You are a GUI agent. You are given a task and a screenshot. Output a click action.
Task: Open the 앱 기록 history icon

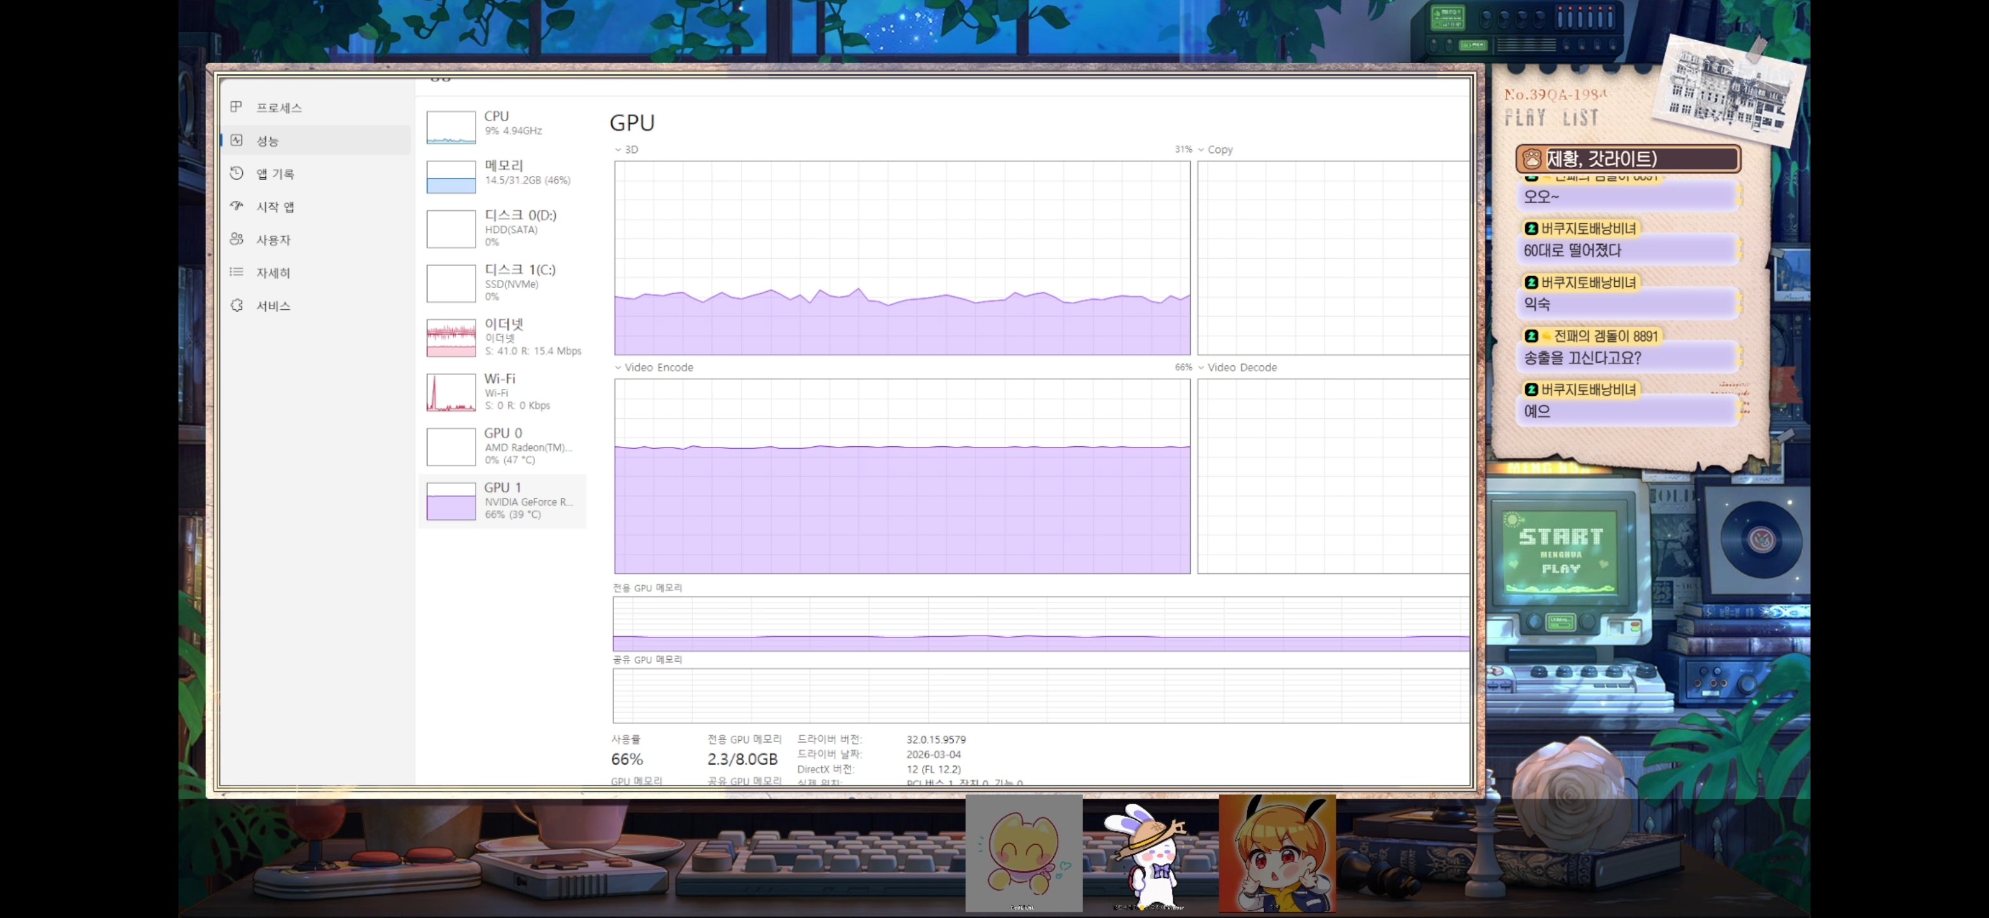[x=237, y=173]
